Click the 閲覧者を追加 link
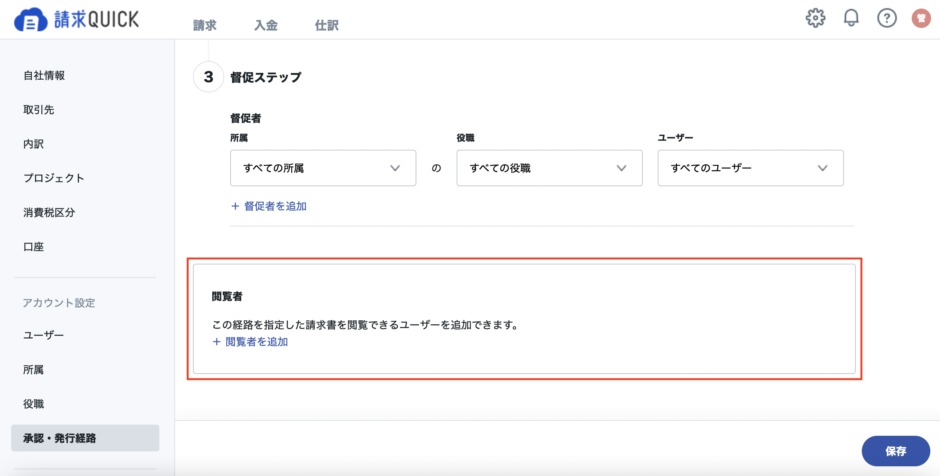The image size is (940, 476). tap(257, 342)
